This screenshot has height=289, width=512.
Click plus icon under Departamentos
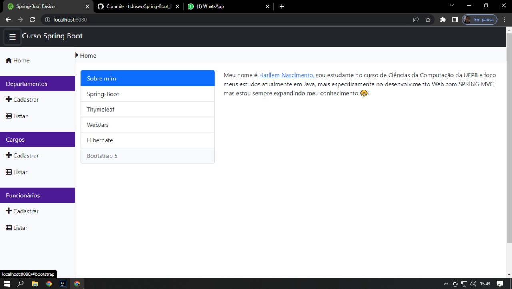(8, 99)
